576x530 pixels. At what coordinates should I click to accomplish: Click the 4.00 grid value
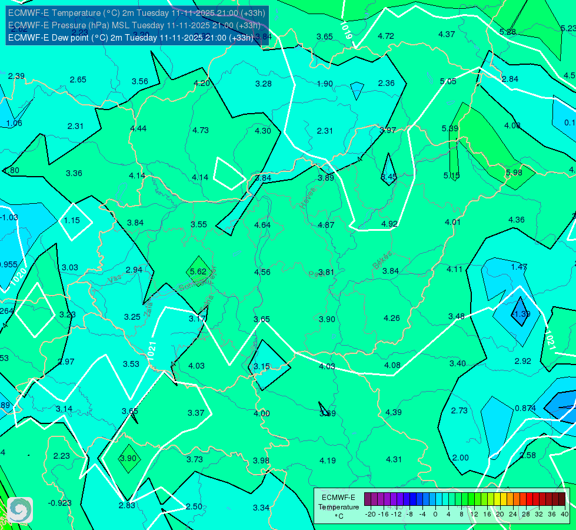click(262, 413)
